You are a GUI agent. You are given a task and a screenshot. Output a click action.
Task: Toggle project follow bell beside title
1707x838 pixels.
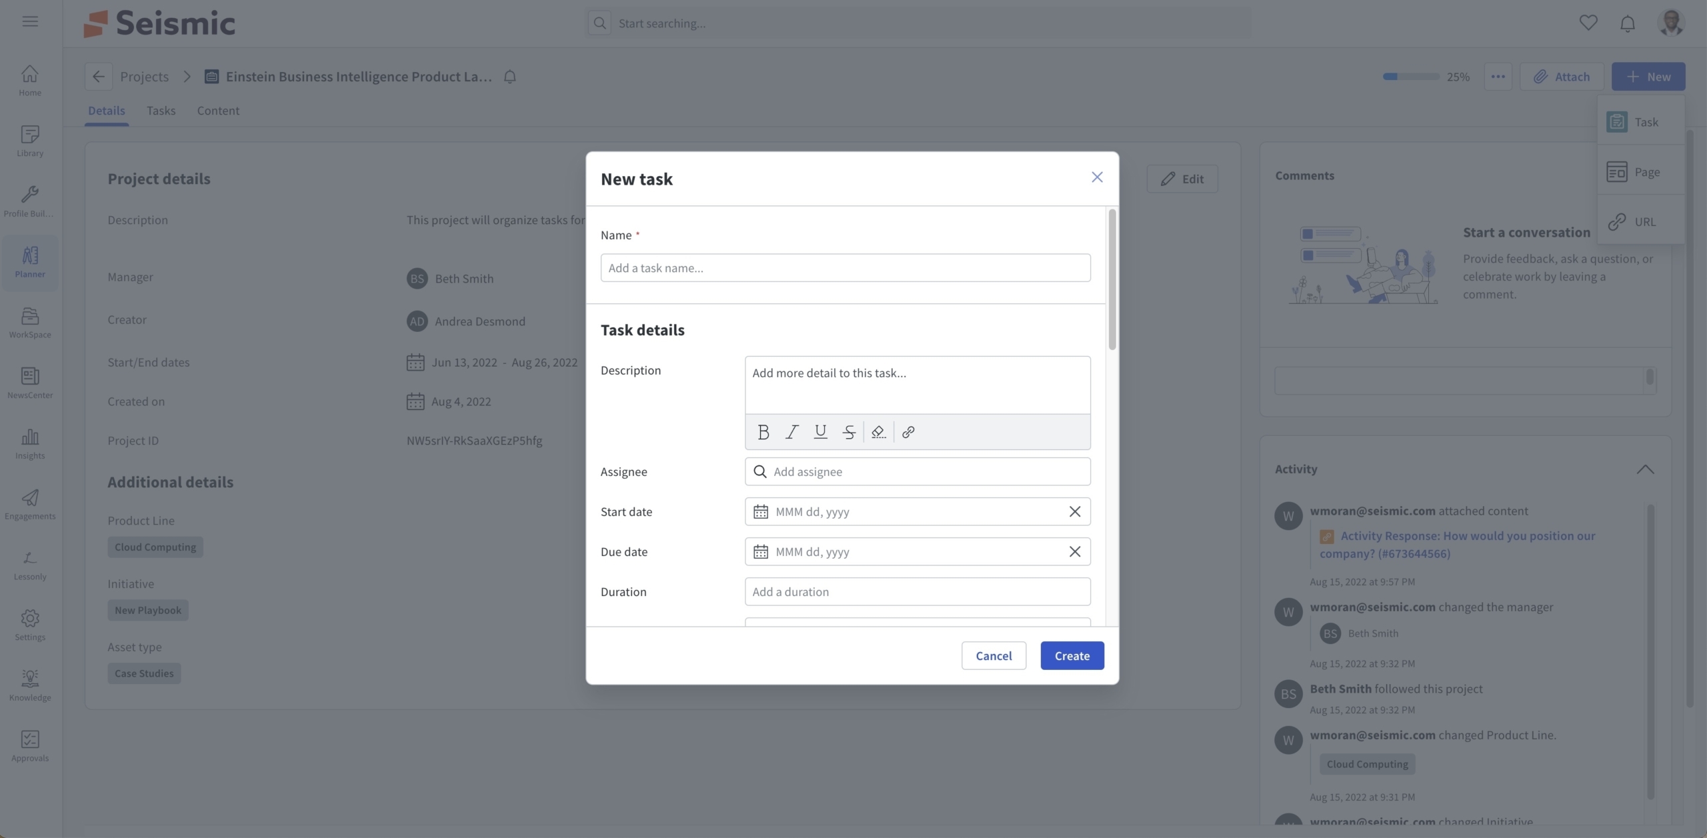pyautogui.click(x=509, y=77)
